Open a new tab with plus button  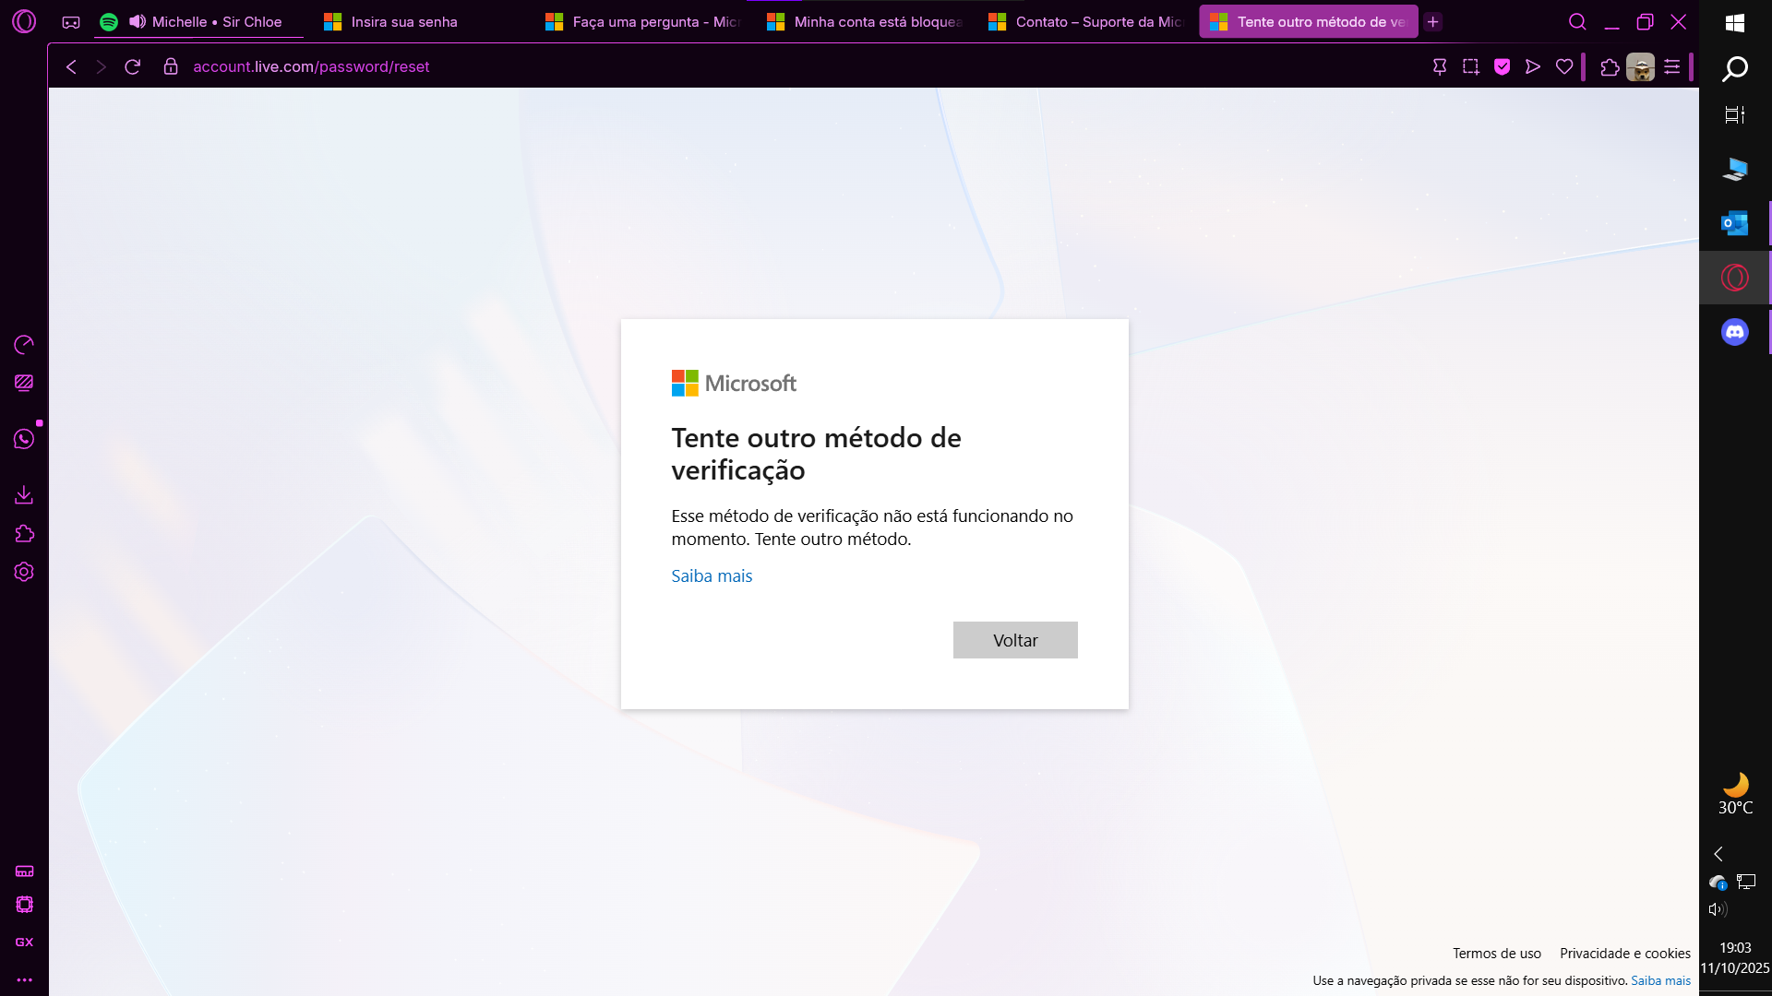(x=1432, y=21)
